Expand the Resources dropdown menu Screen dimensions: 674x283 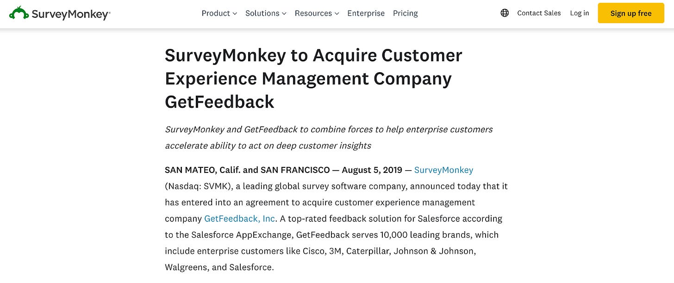[x=317, y=13]
